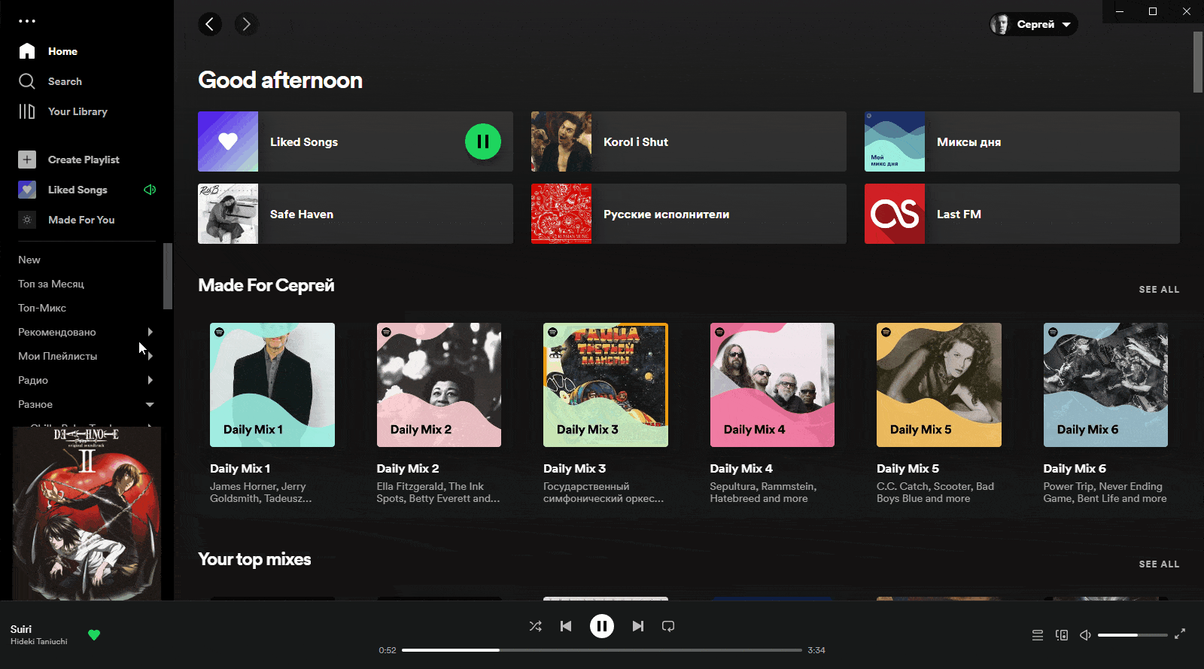Screen dimensions: 1204x669
Task: Click SEE ALL next to Made For Сергей
Action: click(1159, 290)
